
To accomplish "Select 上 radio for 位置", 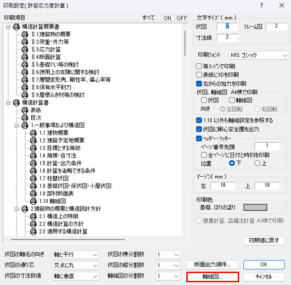I will [257, 163].
